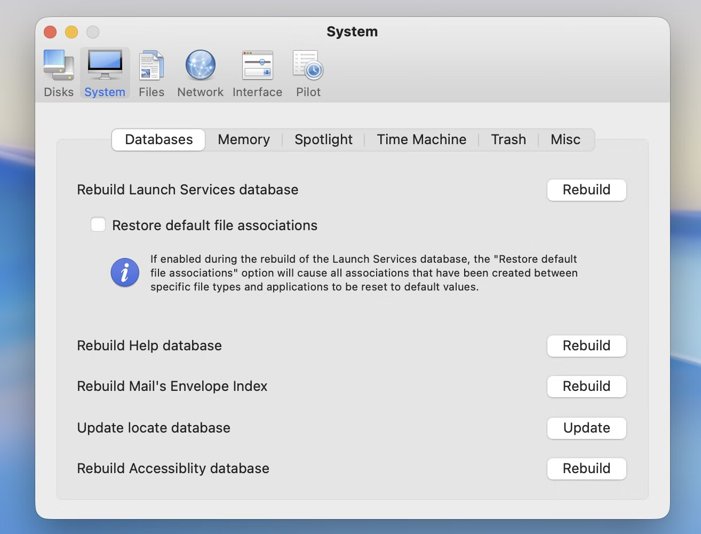Screen dimensions: 701x534
Task: Enable Restore default file associations
Action: [98, 225]
